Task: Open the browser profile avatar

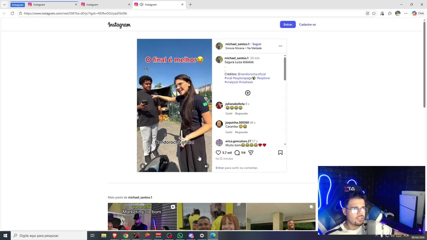Action: tap(398, 13)
